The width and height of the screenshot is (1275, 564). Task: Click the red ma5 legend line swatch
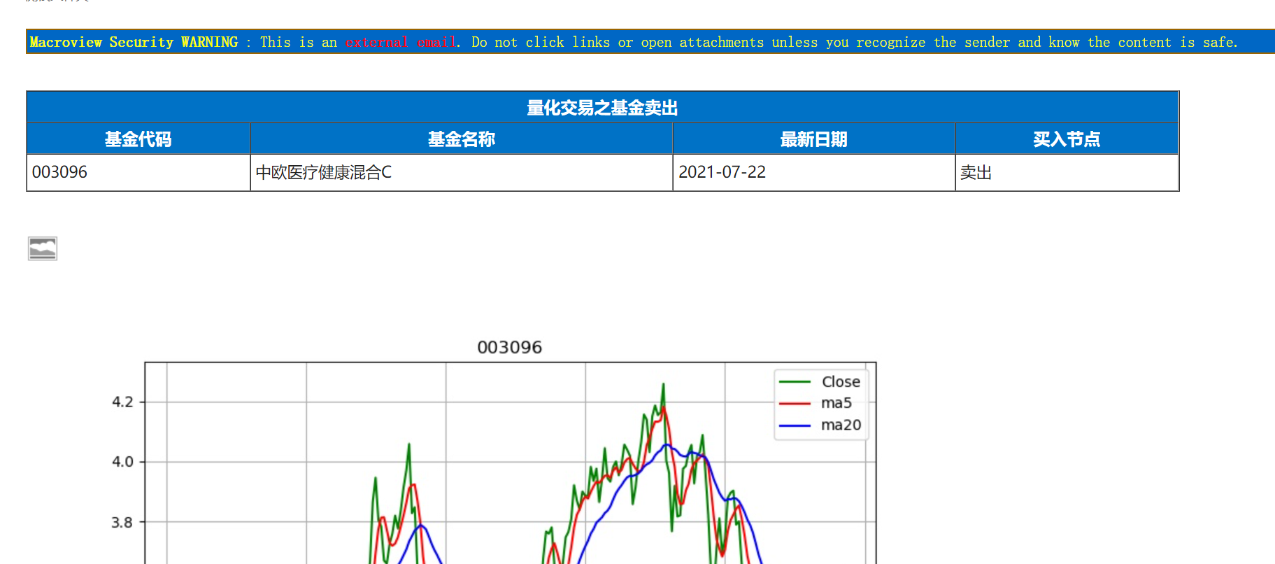point(795,404)
